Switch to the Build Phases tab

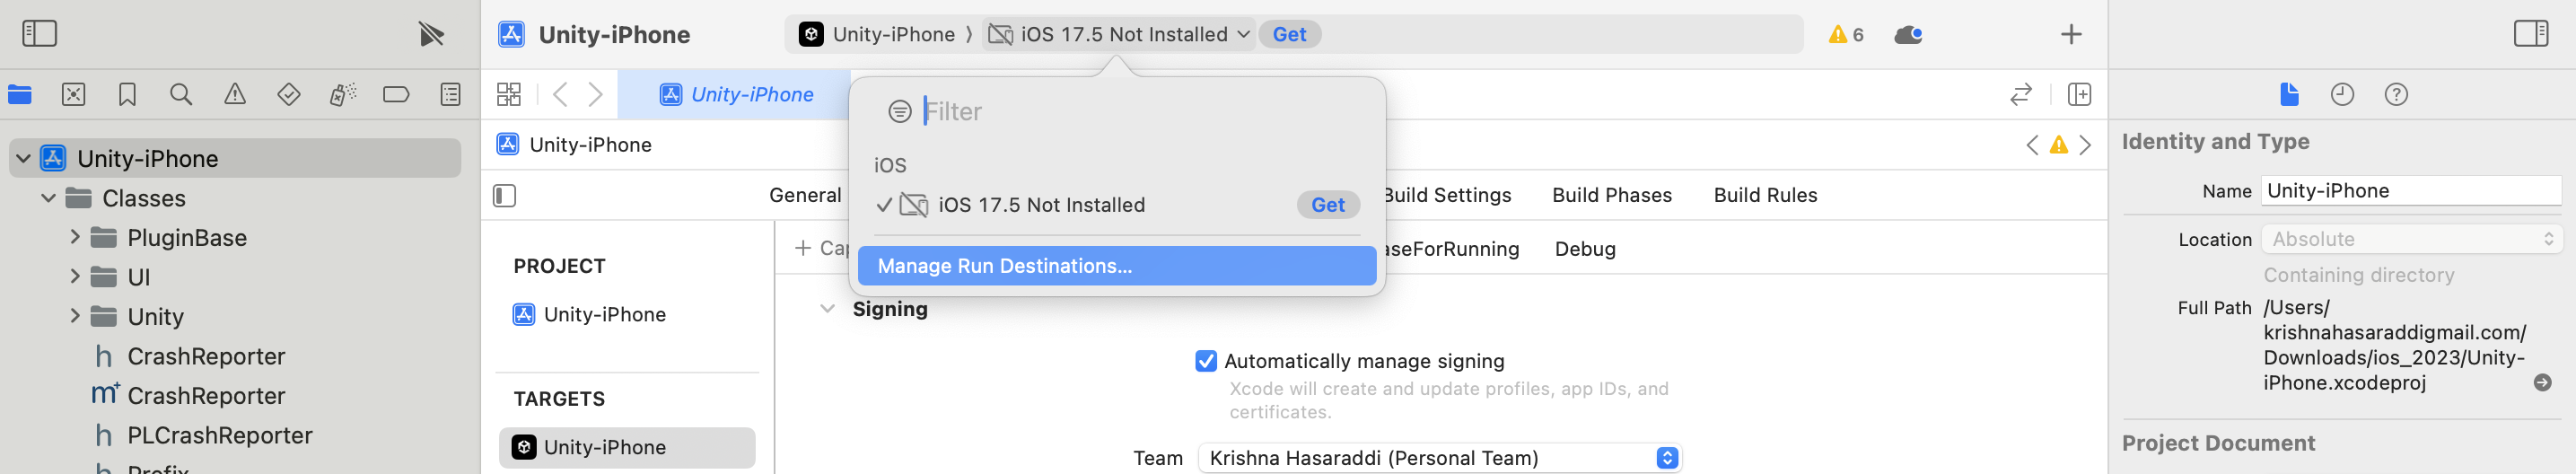pos(1611,195)
